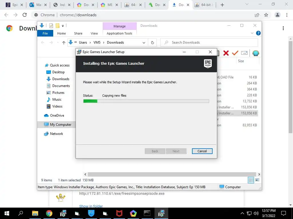Click the Search Downloads field
Viewport: 293px width, 219px height.
click(209, 42)
